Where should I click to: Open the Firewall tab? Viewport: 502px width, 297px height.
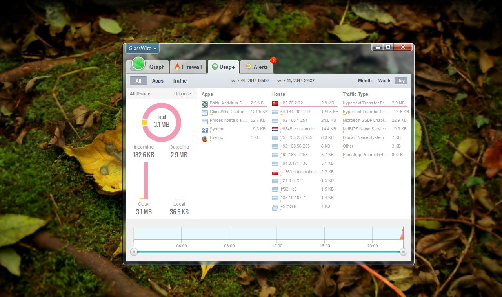point(188,67)
